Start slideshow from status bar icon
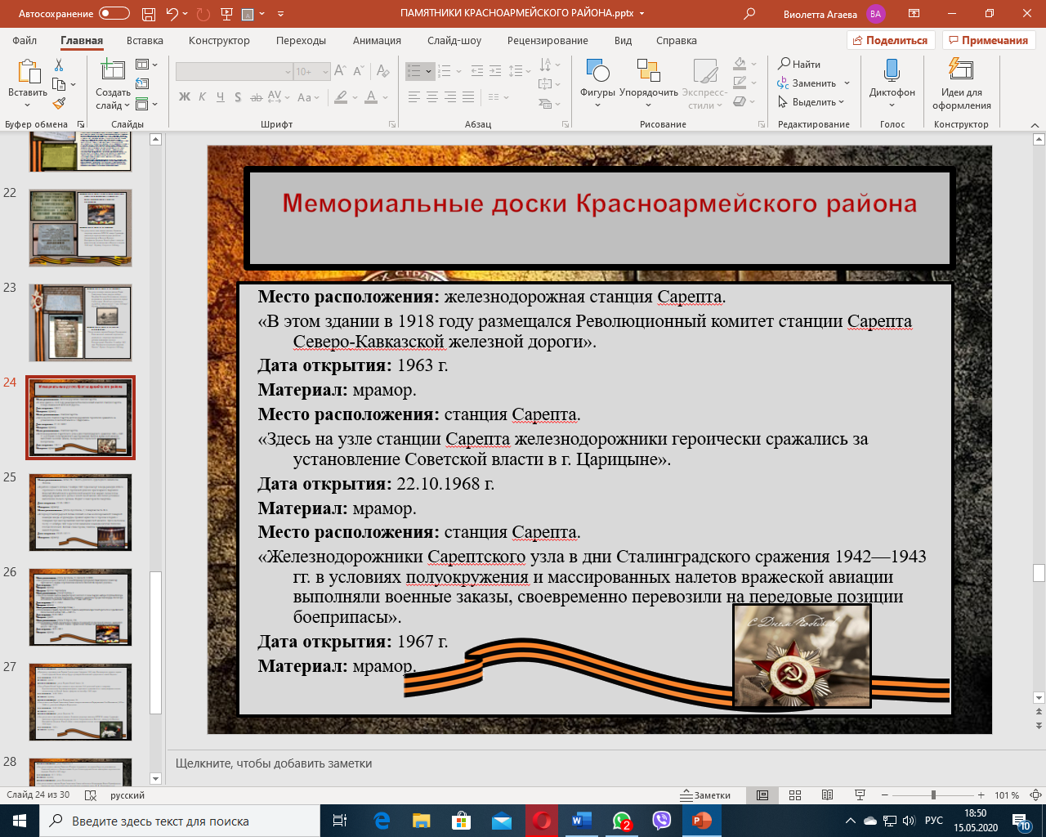The image size is (1046, 837). tap(860, 795)
